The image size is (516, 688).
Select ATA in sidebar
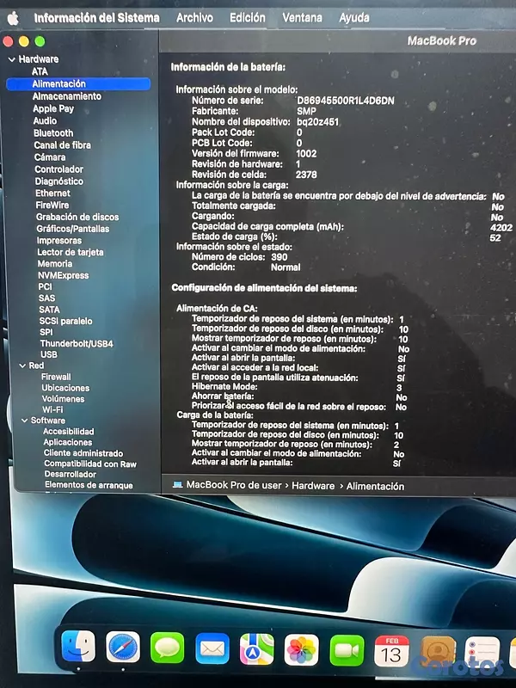[40, 71]
